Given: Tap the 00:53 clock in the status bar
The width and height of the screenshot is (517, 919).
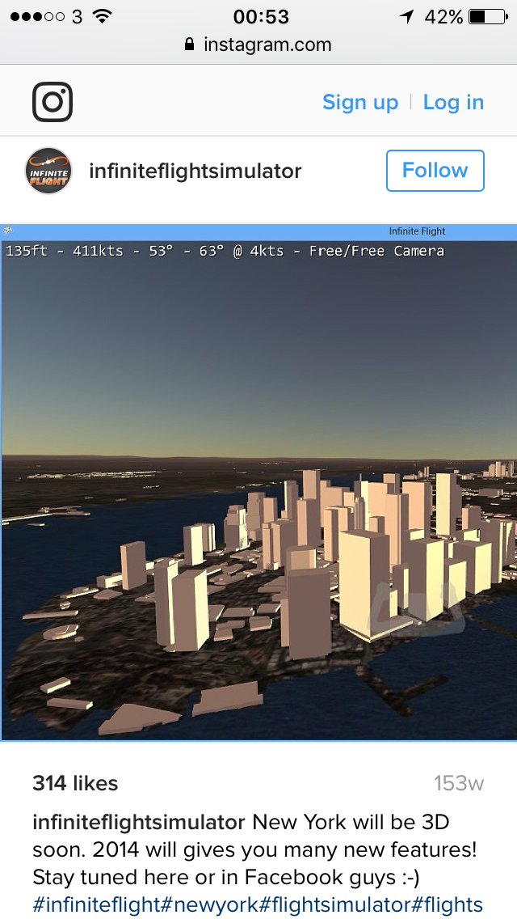Looking at the screenshot, I should point(261,16).
